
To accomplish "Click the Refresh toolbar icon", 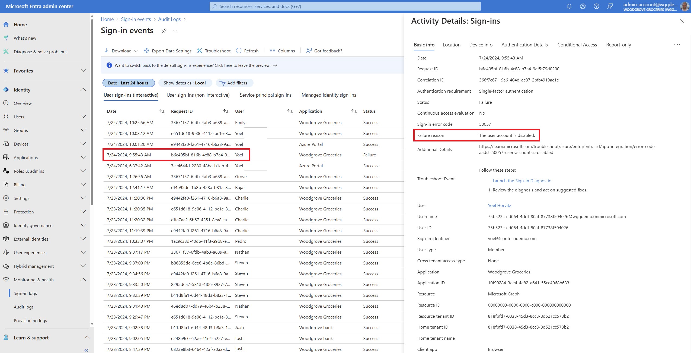I will tap(239, 51).
